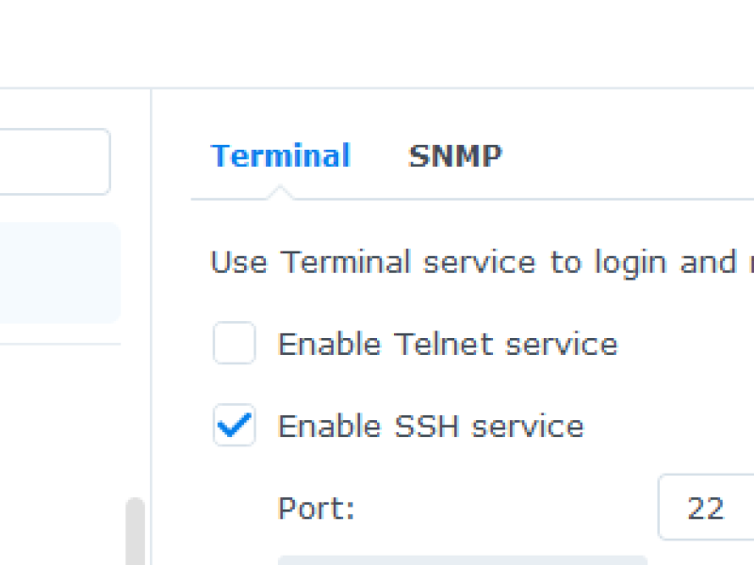Image resolution: width=754 pixels, height=565 pixels.
Task: Click the "Enable Telnet service" label text
Action: pyautogui.click(x=448, y=344)
